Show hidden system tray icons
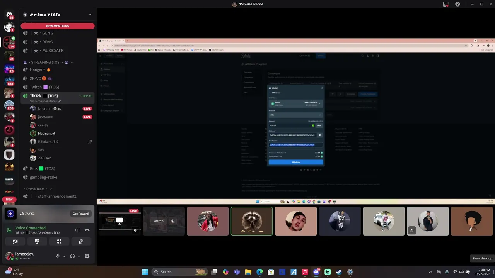This screenshot has height=278, width=495. tap(430, 272)
